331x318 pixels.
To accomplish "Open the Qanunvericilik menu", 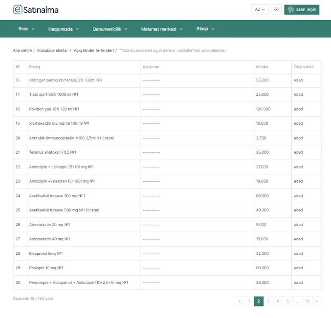I will coord(110,29).
